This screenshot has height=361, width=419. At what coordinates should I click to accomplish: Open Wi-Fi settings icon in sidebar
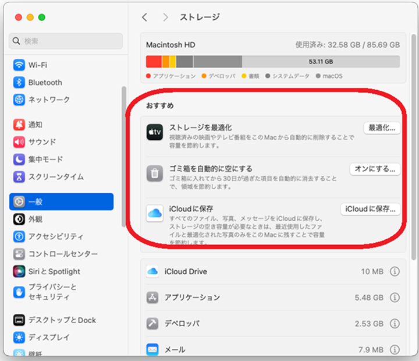click(x=19, y=65)
